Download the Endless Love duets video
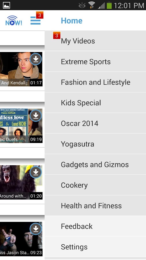 (36, 116)
